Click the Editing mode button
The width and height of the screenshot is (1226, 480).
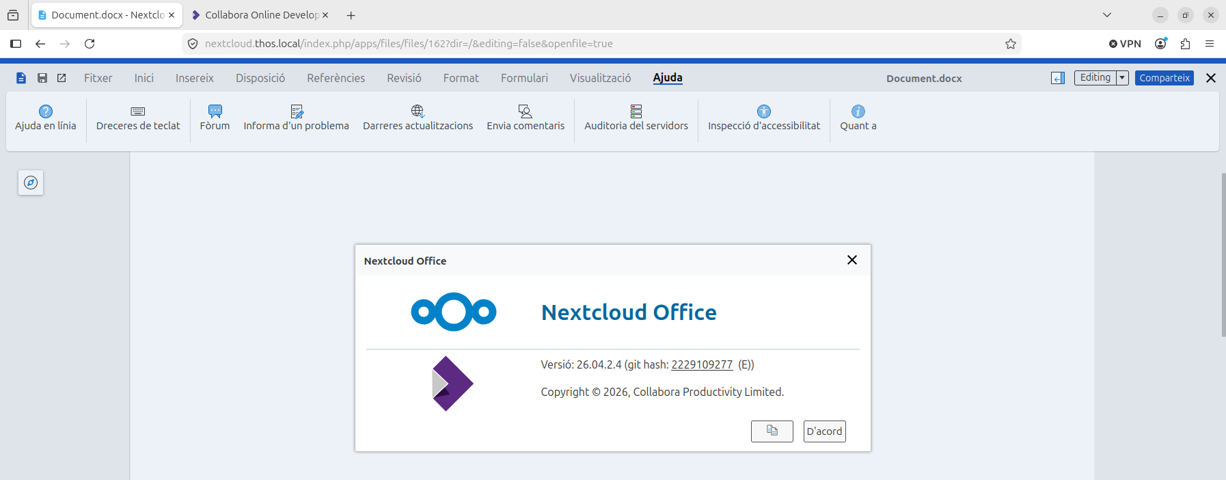(x=1095, y=78)
